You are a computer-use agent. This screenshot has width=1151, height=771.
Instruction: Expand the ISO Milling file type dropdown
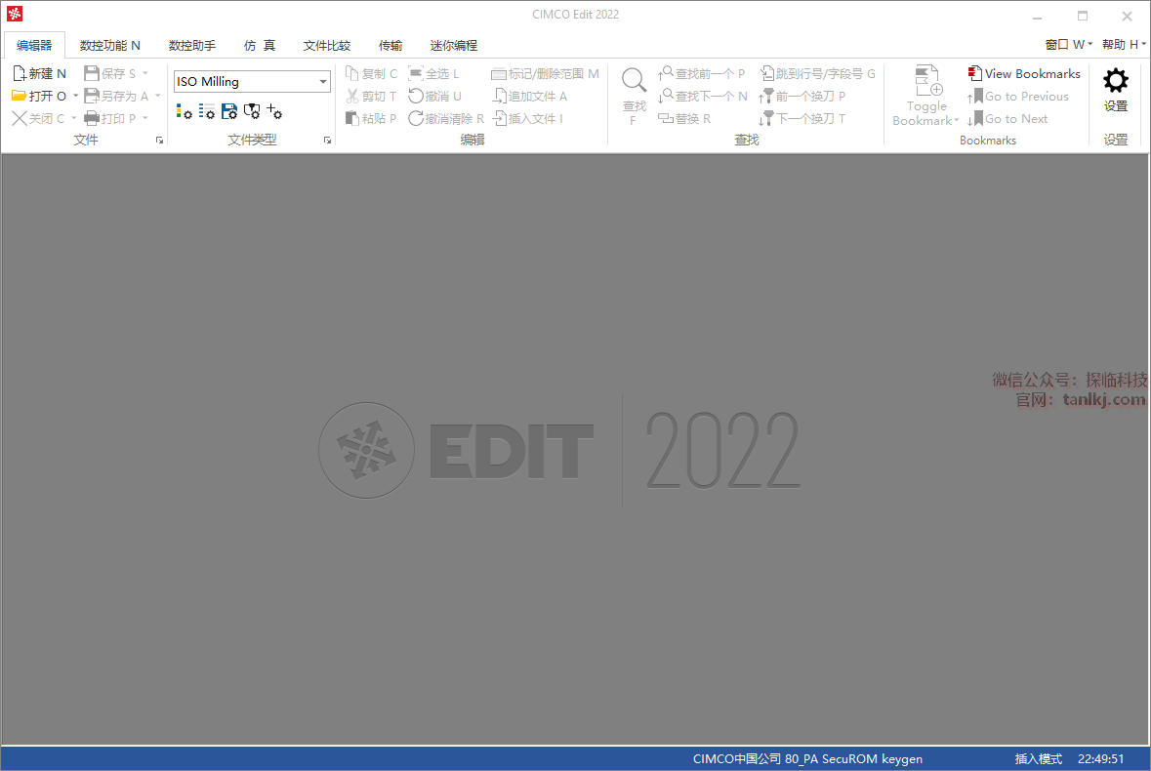(323, 81)
